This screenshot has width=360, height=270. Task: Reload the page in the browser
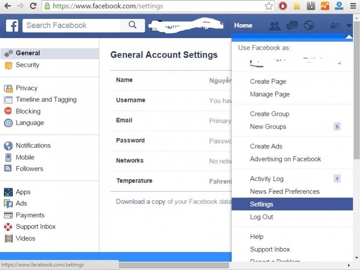point(33,6)
